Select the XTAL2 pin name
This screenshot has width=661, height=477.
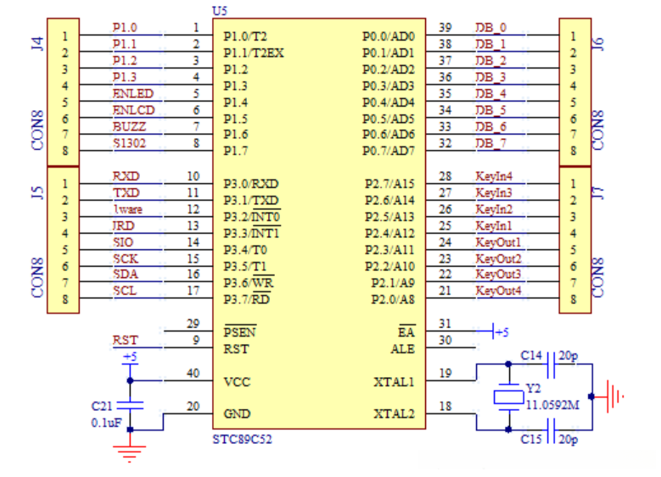(x=395, y=414)
